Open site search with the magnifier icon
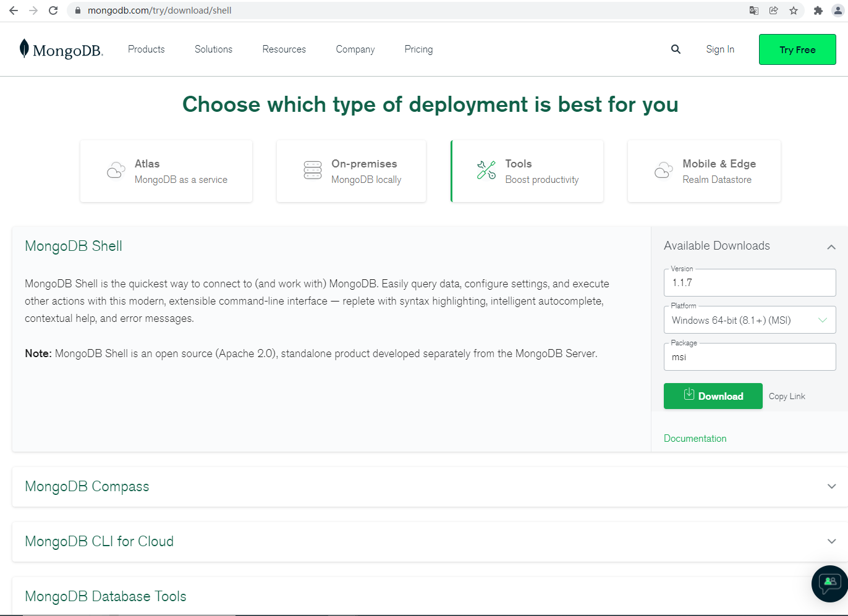 [676, 49]
